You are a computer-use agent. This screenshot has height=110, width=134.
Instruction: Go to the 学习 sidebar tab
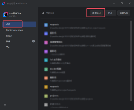[x=19, y=47]
